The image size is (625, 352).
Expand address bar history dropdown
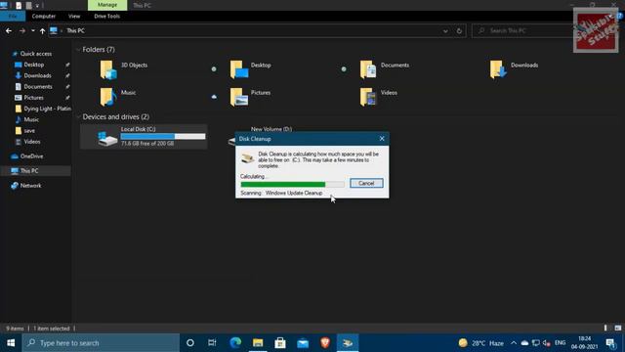click(445, 30)
